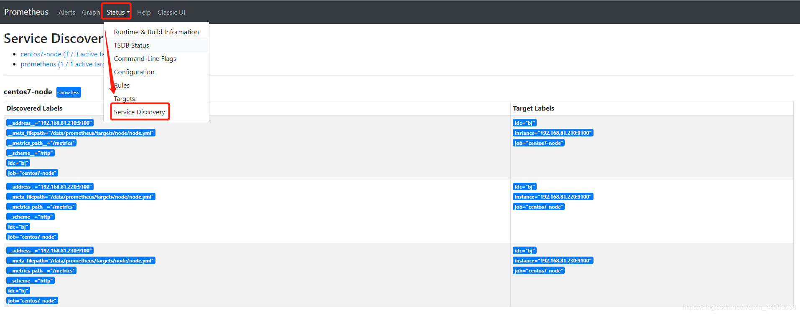Open Targets from the Status menu
Viewport: 800px width, 315px height.
(156, 98)
